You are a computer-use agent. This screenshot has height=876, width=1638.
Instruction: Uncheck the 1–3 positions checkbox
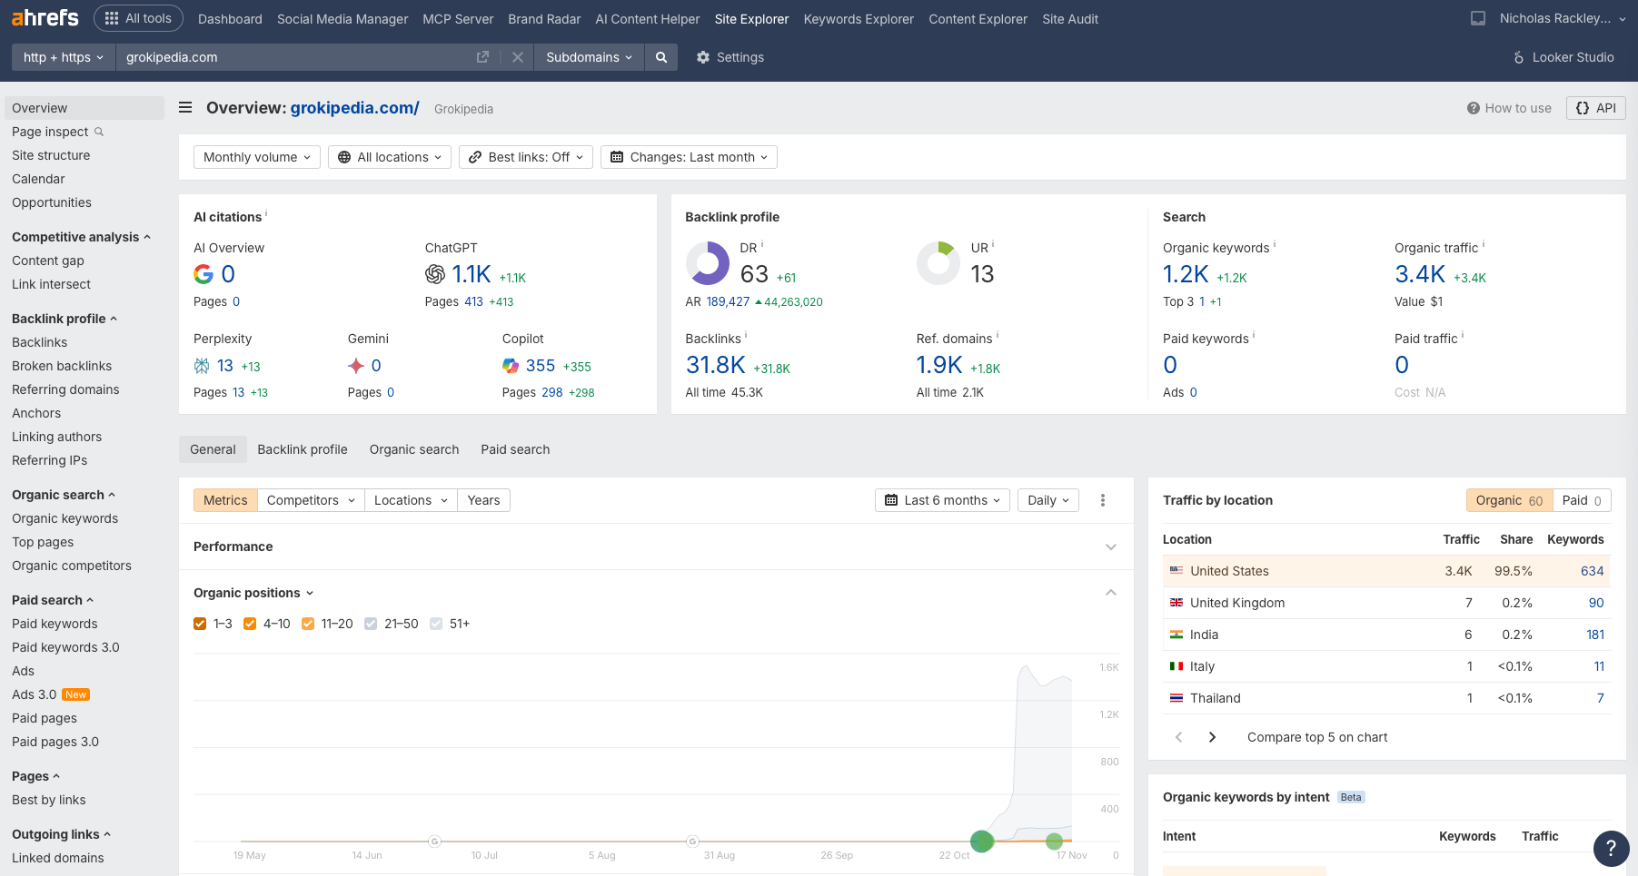click(200, 624)
